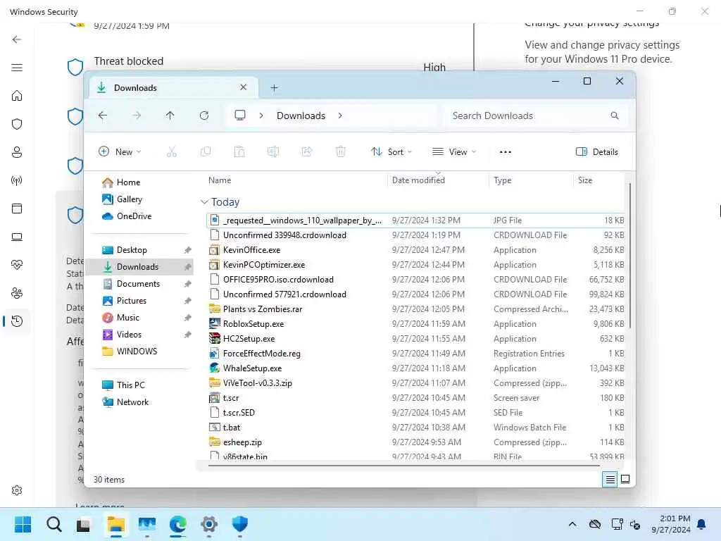Sort by Type column header
The width and height of the screenshot is (721, 541).
(503, 180)
